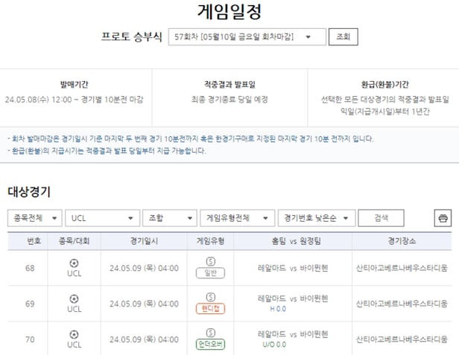This screenshot has height=355, width=459.
Task: Click the 검색 search button
Action: click(x=381, y=218)
